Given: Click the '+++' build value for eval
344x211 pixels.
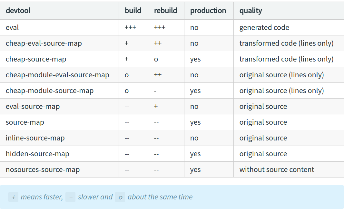Looking at the screenshot, I should (130, 28).
